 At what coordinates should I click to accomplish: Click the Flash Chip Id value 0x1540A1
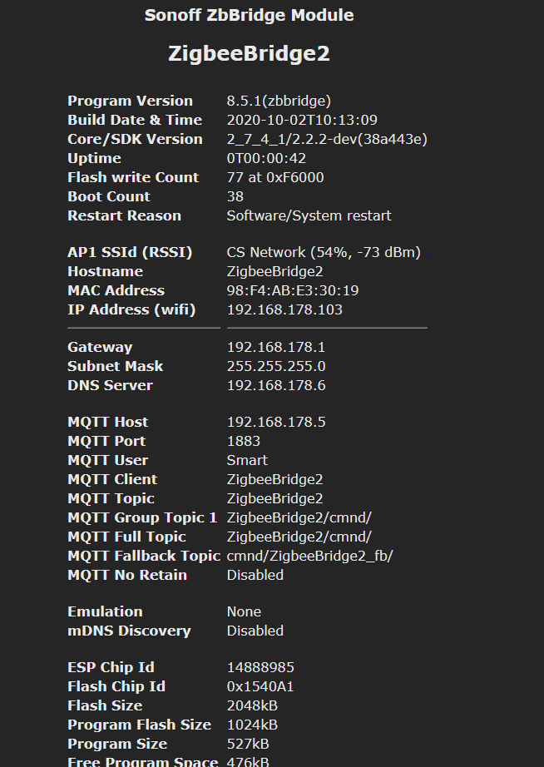[260, 686]
